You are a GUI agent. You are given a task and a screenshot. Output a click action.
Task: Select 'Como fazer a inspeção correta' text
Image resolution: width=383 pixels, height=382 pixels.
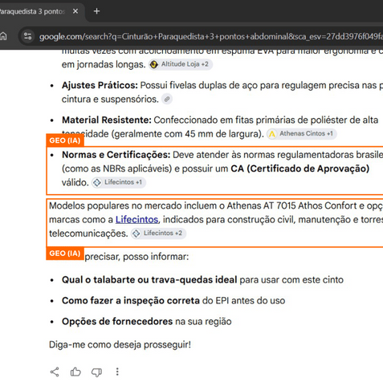tap(131, 301)
